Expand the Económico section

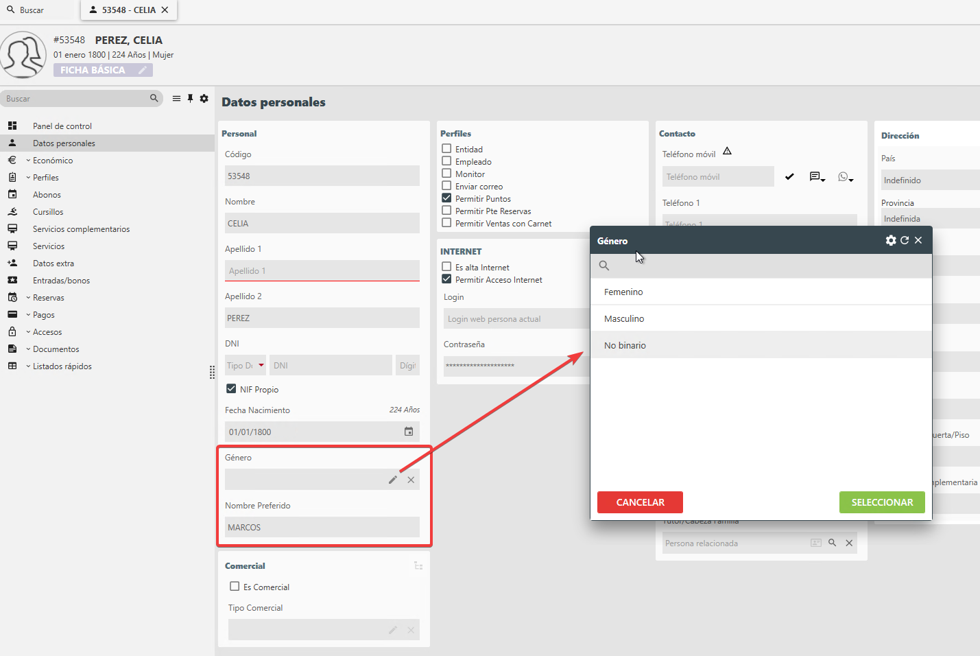tap(53, 161)
